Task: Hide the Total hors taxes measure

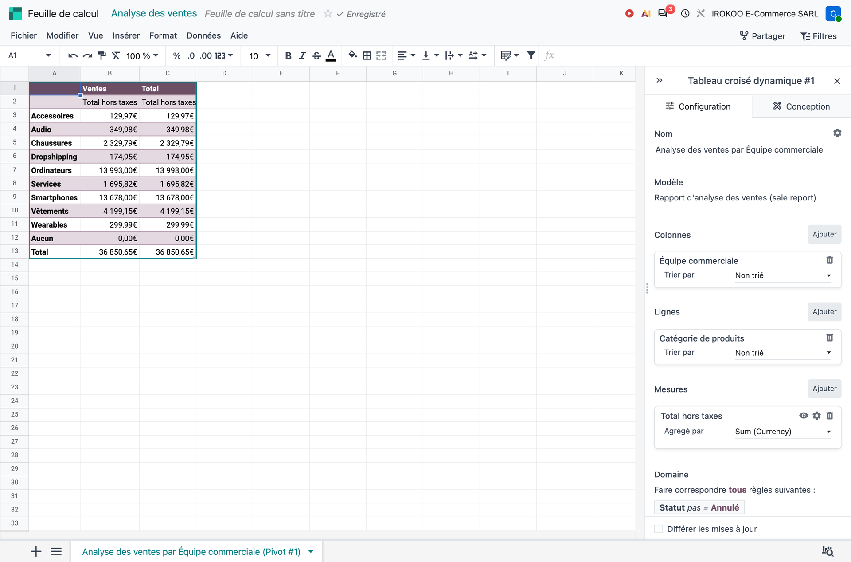Action: point(804,416)
